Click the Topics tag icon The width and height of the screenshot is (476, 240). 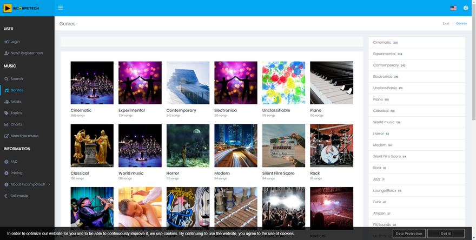6,113
